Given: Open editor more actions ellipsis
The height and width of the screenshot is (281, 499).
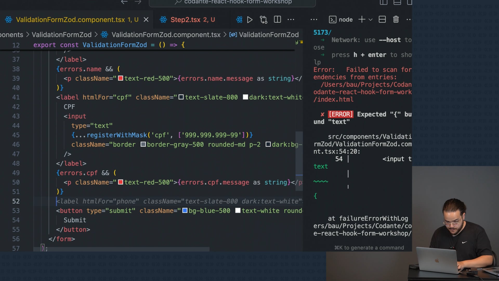Looking at the screenshot, I should coord(291,20).
